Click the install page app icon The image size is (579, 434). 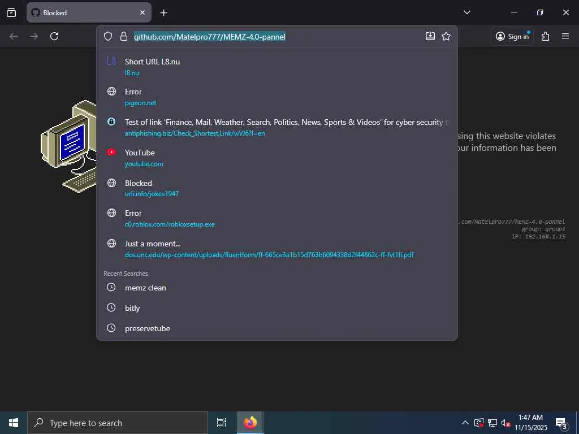pos(430,36)
